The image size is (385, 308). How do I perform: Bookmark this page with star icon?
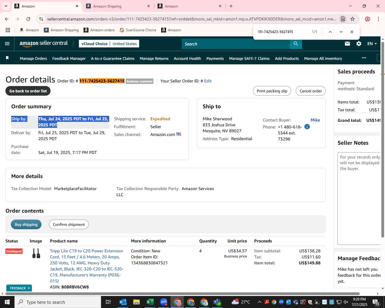click(x=353, y=19)
